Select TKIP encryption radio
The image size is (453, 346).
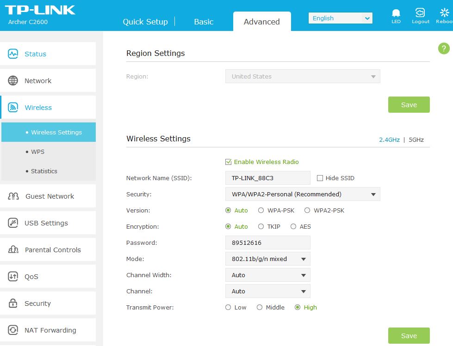tap(261, 226)
